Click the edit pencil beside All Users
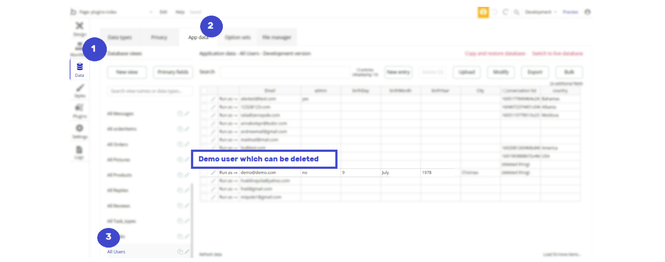The image size is (665, 262). click(187, 251)
